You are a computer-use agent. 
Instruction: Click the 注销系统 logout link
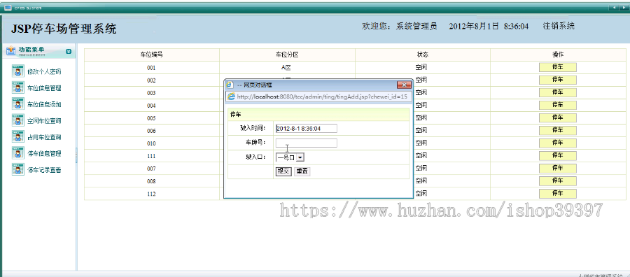(559, 26)
